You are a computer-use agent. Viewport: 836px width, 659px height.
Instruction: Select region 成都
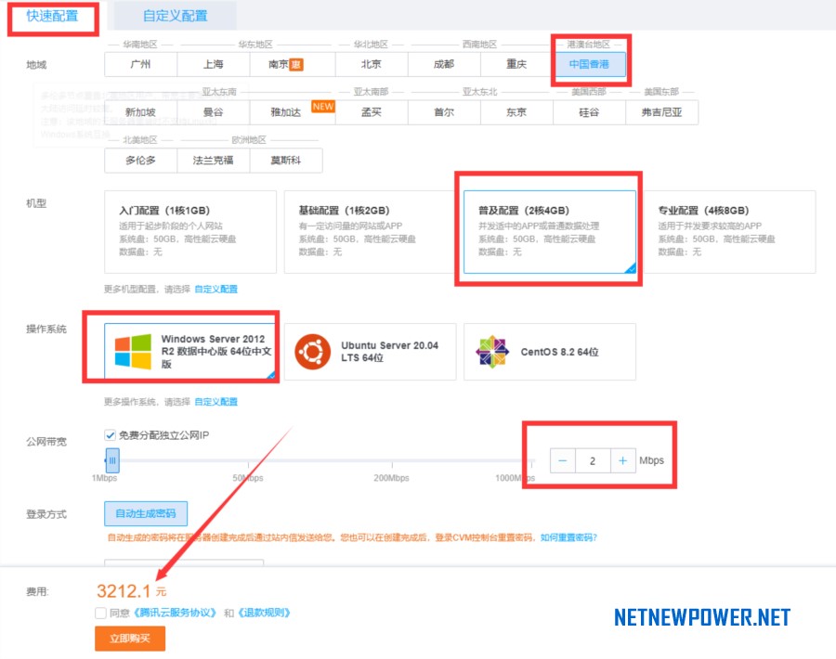coord(444,64)
